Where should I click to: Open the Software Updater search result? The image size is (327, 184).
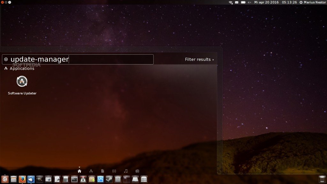22,82
